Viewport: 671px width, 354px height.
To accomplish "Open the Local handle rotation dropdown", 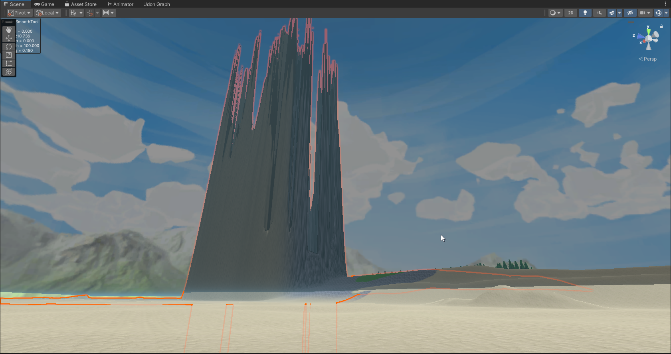I will click(48, 13).
